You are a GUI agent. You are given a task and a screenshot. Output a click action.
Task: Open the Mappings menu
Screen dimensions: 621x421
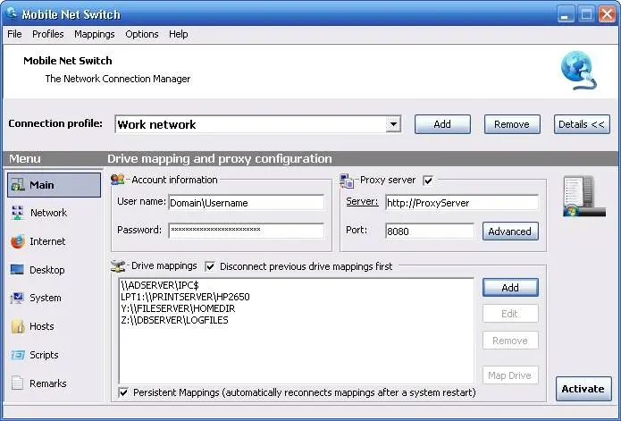click(x=94, y=34)
